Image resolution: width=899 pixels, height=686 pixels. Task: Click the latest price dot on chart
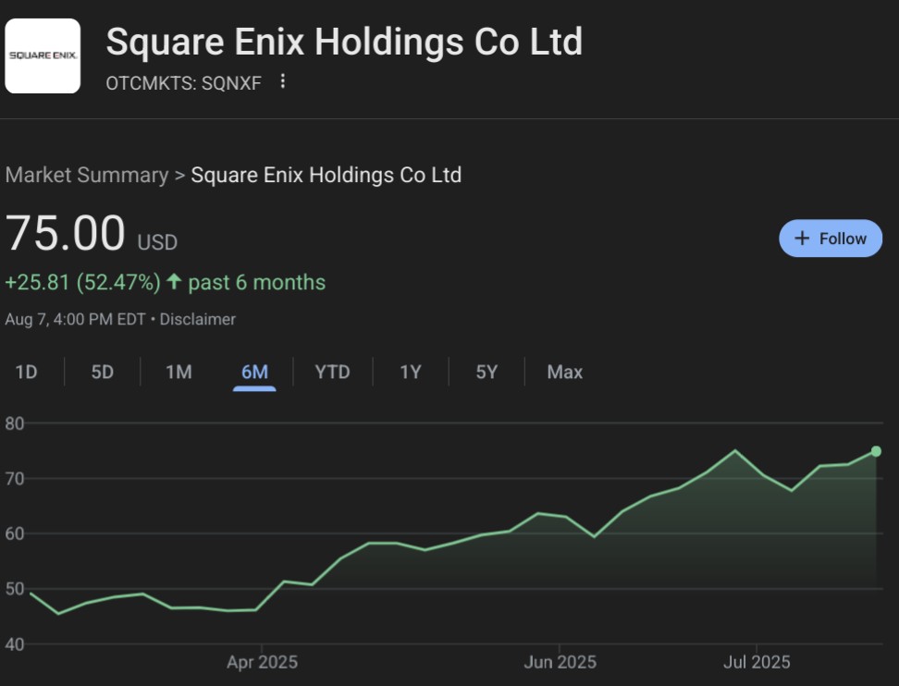(876, 451)
